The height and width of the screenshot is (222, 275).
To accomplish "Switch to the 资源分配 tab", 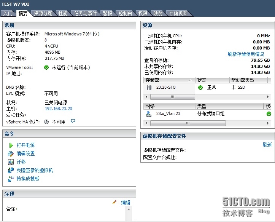I will 43,13.
